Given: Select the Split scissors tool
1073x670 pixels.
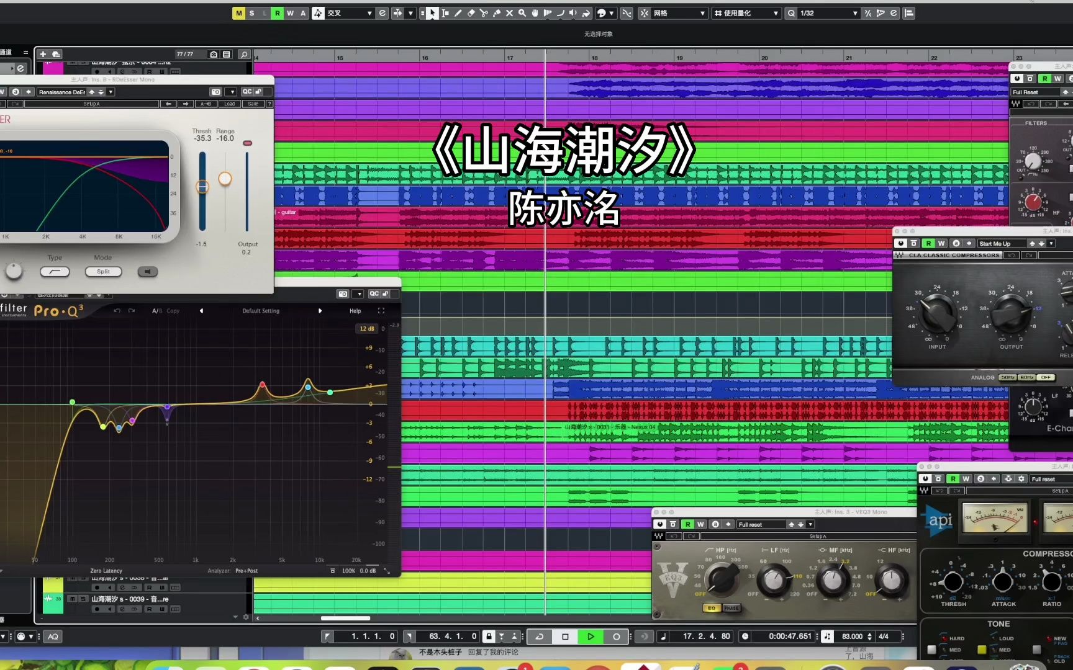Looking at the screenshot, I should [x=484, y=13].
